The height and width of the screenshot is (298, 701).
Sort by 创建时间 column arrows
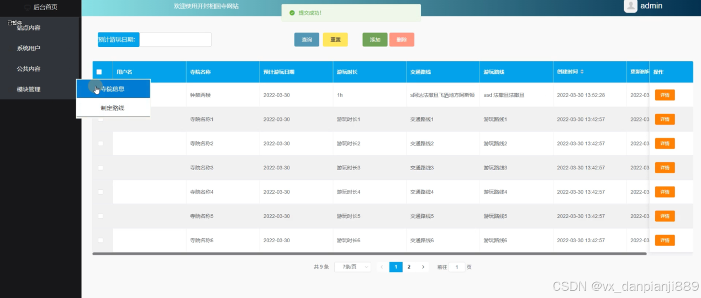coord(582,72)
